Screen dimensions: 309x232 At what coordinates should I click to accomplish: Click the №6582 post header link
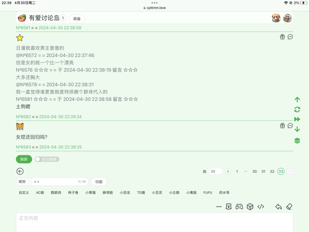tap(49, 117)
